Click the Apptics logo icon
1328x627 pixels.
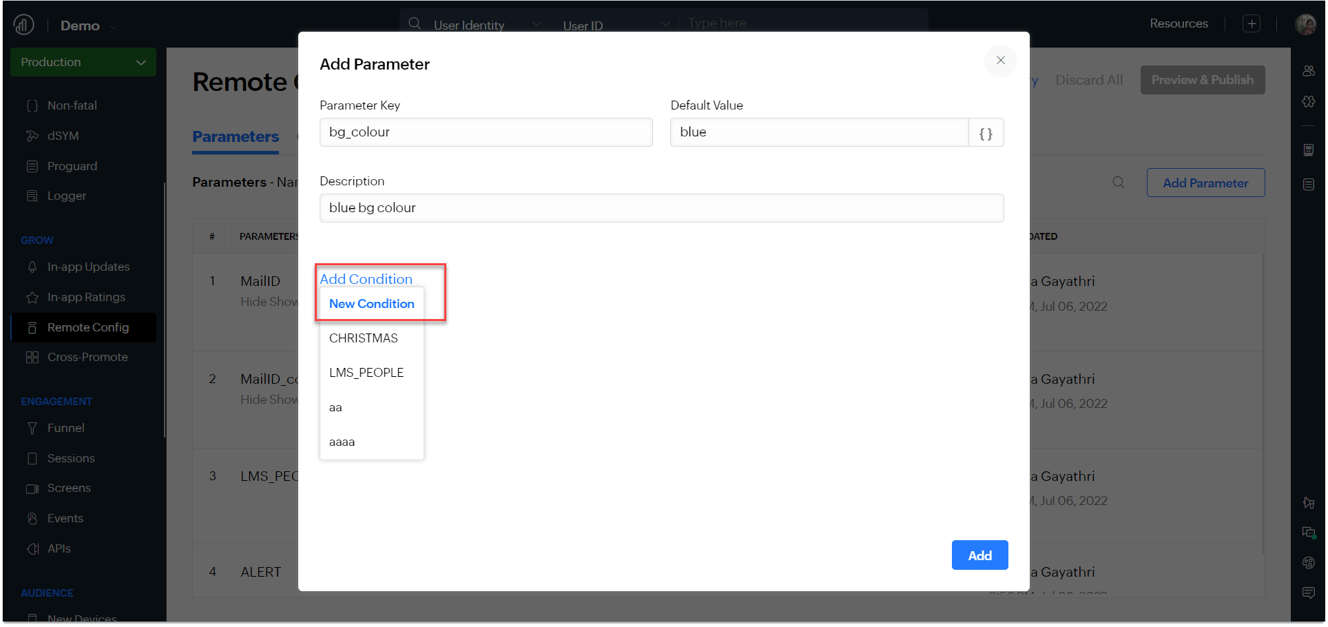click(24, 25)
